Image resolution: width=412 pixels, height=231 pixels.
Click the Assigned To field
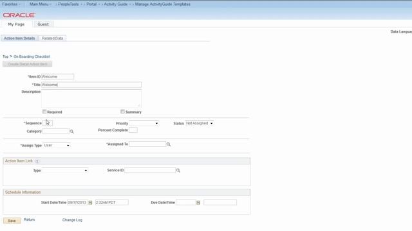pyautogui.click(x=147, y=144)
